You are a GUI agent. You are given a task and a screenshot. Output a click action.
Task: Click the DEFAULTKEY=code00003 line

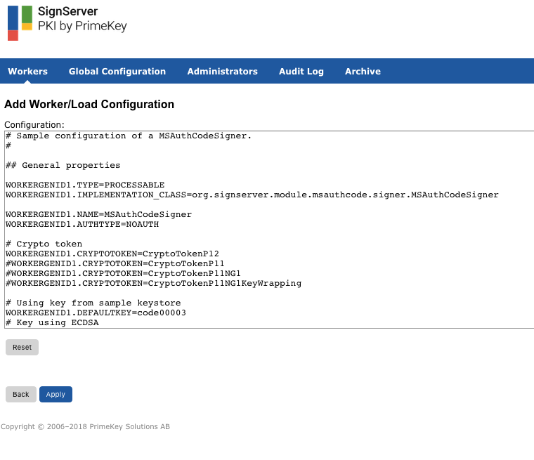pyautogui.click(x=96, y=313)
